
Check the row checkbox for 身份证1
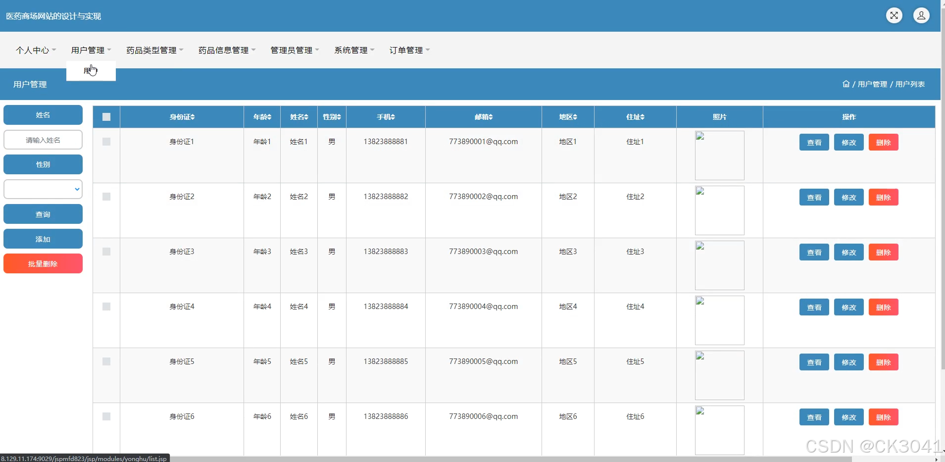[x=106, y=142]
